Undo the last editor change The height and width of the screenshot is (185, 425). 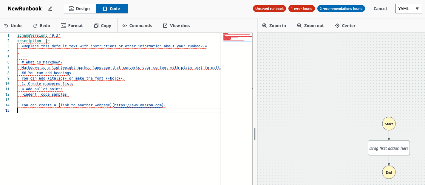coord(13,26)
